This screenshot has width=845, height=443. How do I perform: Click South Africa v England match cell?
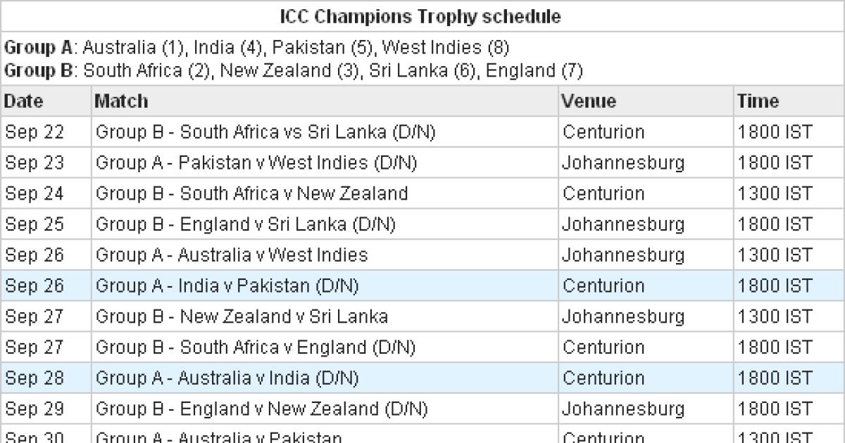click(255, 347)
